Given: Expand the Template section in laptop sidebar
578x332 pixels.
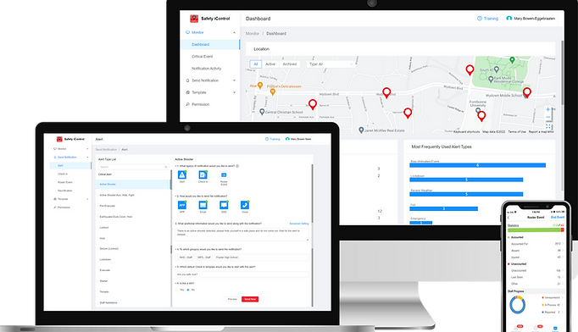Looking at the screenshot, I should (87, 199).
